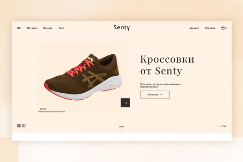Open the hamburger menu icon
Screen dimensions: 243x162
(19, 28)
